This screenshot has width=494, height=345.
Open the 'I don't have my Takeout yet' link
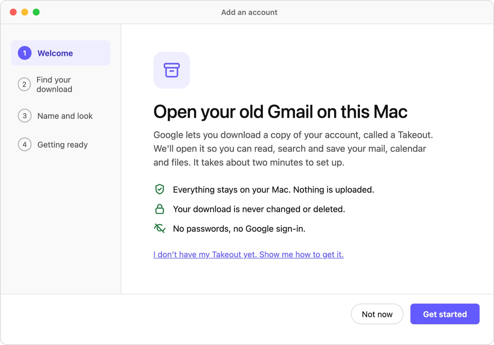(249, 254)
